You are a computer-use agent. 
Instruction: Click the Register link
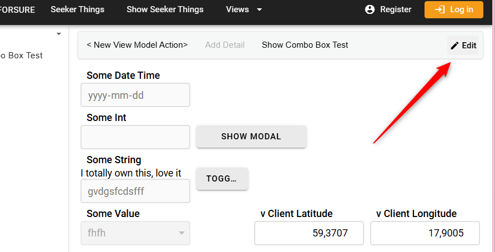pos(395,9)
